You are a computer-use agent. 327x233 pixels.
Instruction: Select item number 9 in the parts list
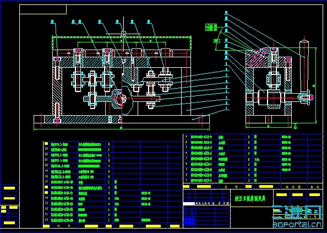click(x=187, y=137)
